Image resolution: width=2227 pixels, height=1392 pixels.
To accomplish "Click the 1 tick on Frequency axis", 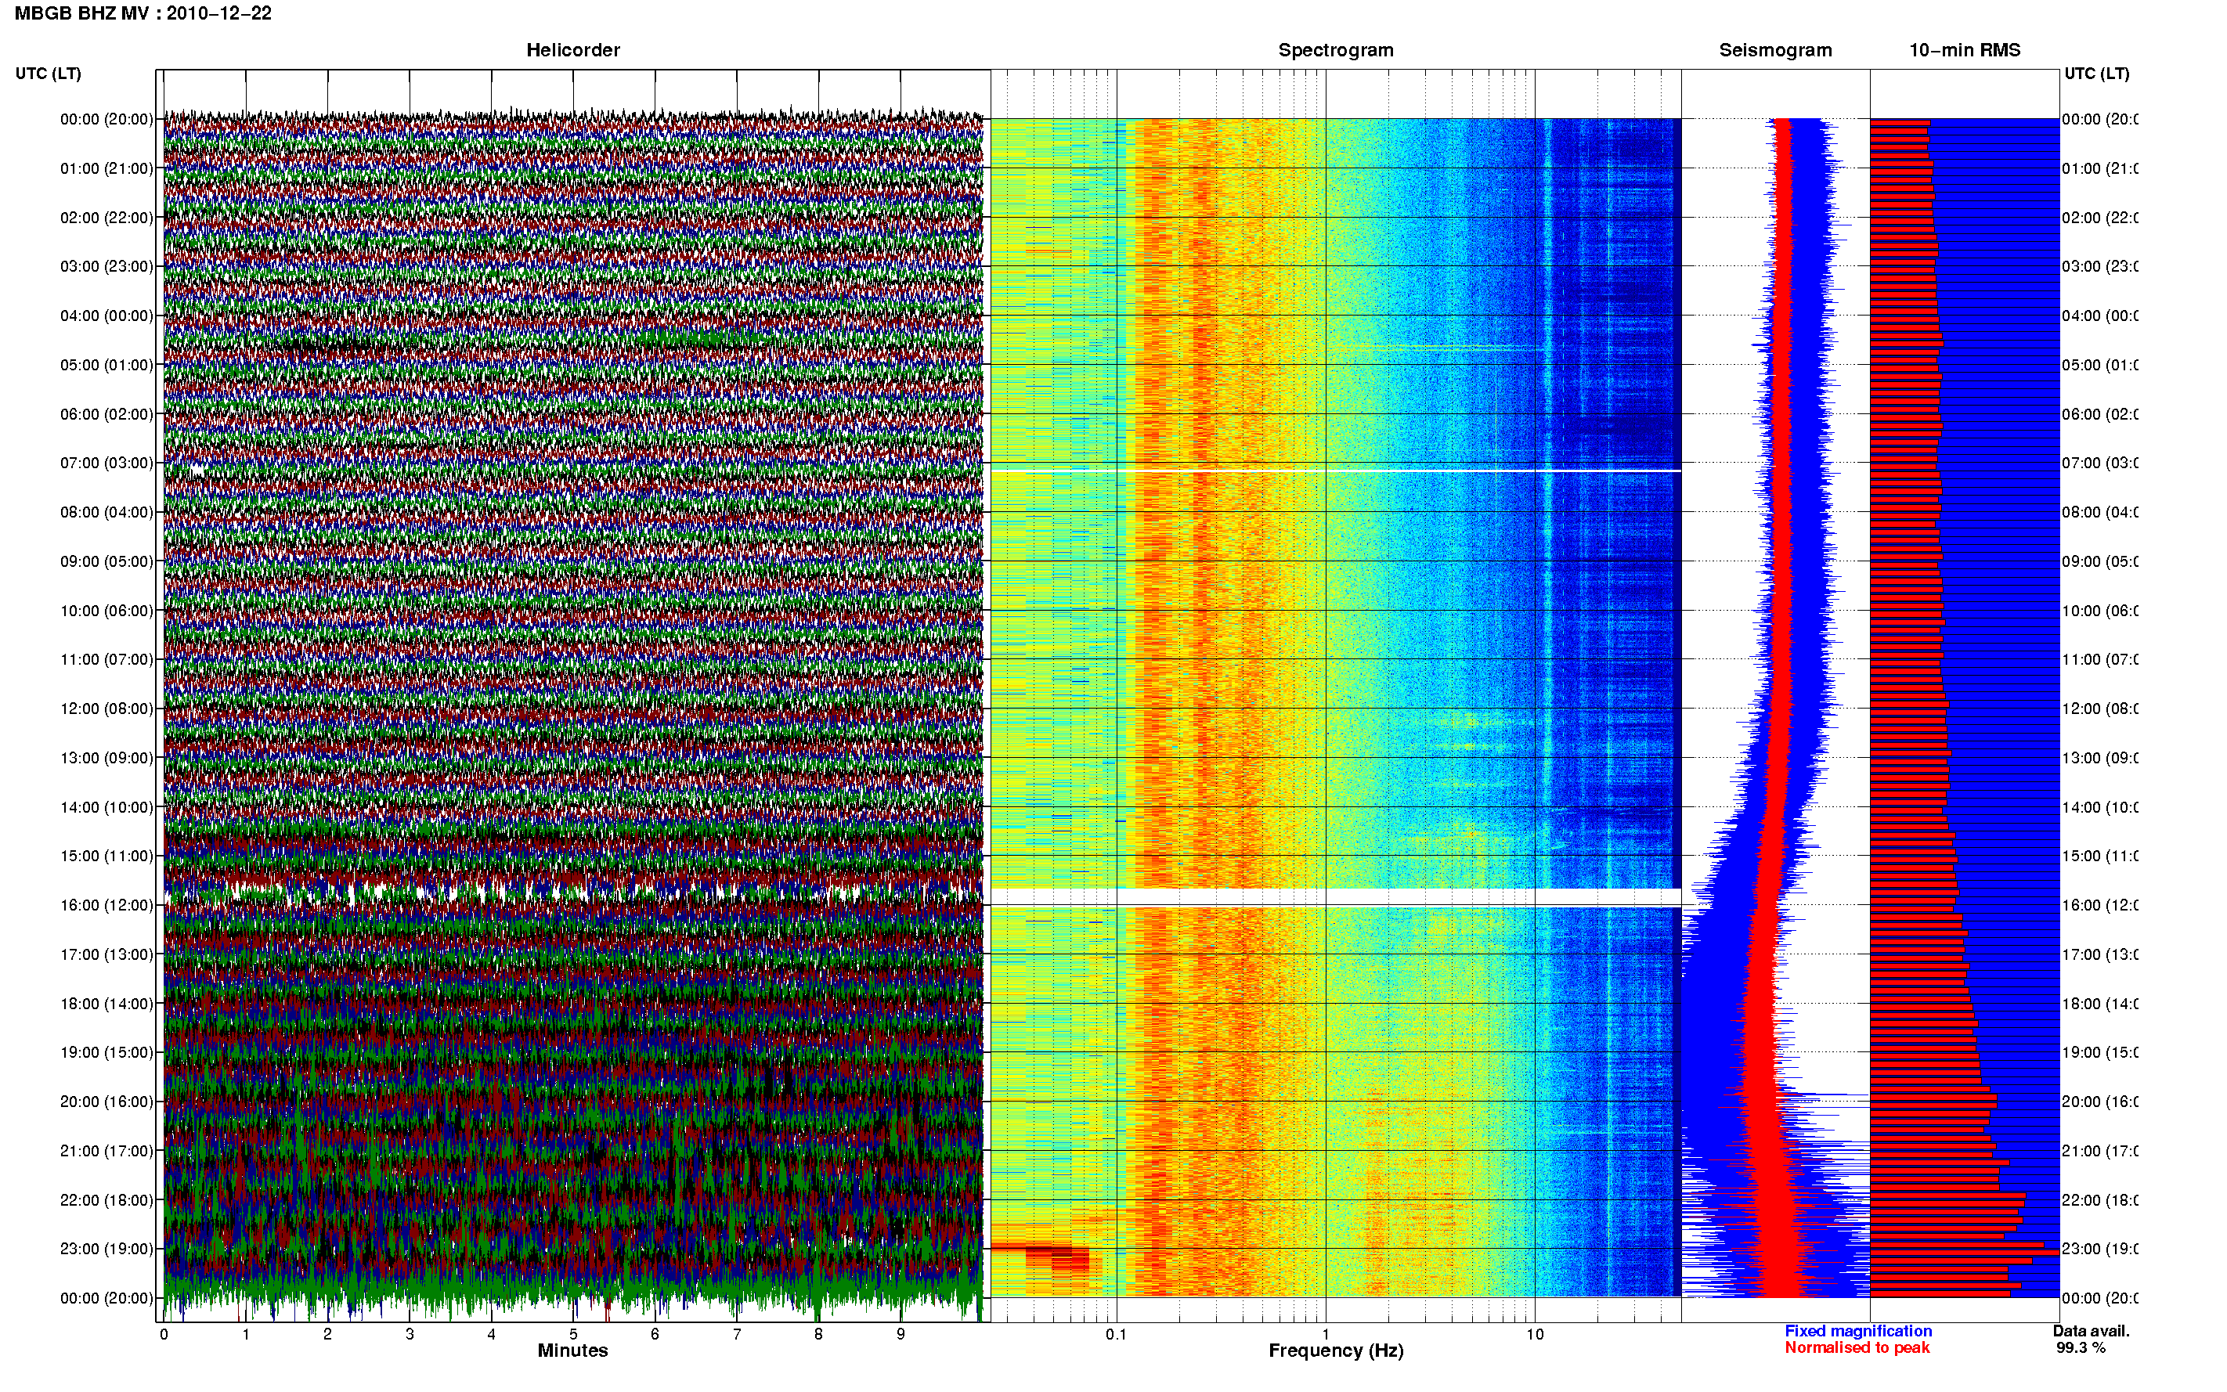I will (1326, 1334).
